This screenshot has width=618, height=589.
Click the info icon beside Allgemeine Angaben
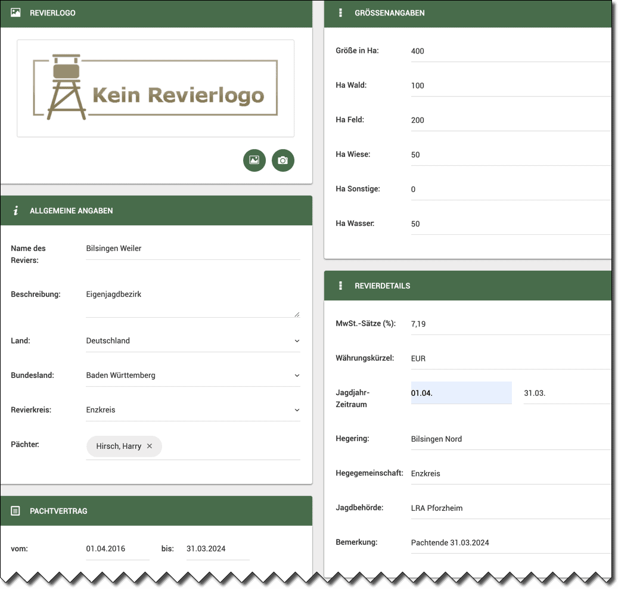pyautogui.click(x=16, y=210)
